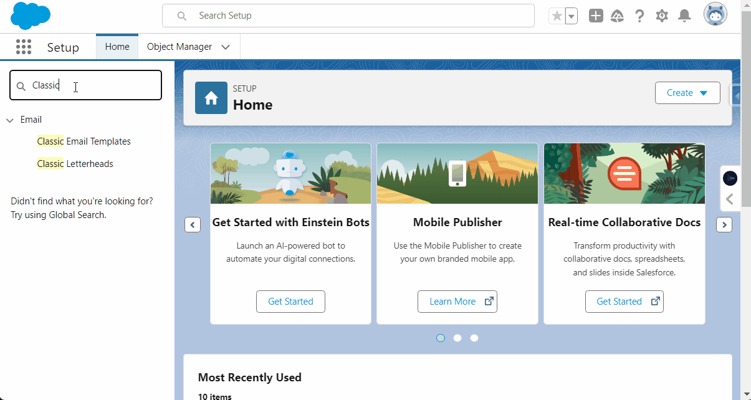Click Get Started for Einstein Bots
The image size is (751, 400).
click(290, 302)
